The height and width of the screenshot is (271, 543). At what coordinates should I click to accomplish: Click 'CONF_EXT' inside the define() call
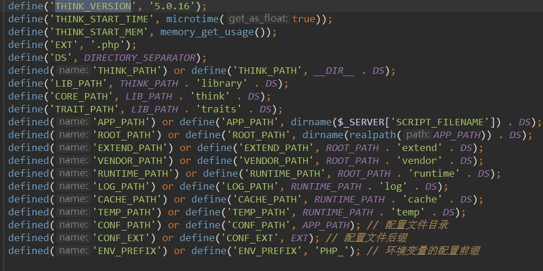click(253, 238)
